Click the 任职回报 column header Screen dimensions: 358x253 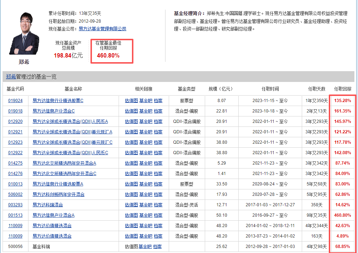(343, 89)
